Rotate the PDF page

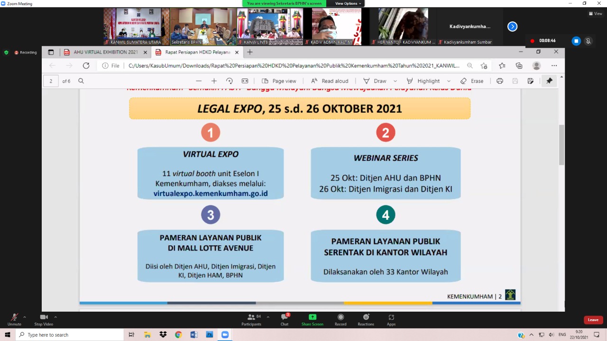coord(230,81)
